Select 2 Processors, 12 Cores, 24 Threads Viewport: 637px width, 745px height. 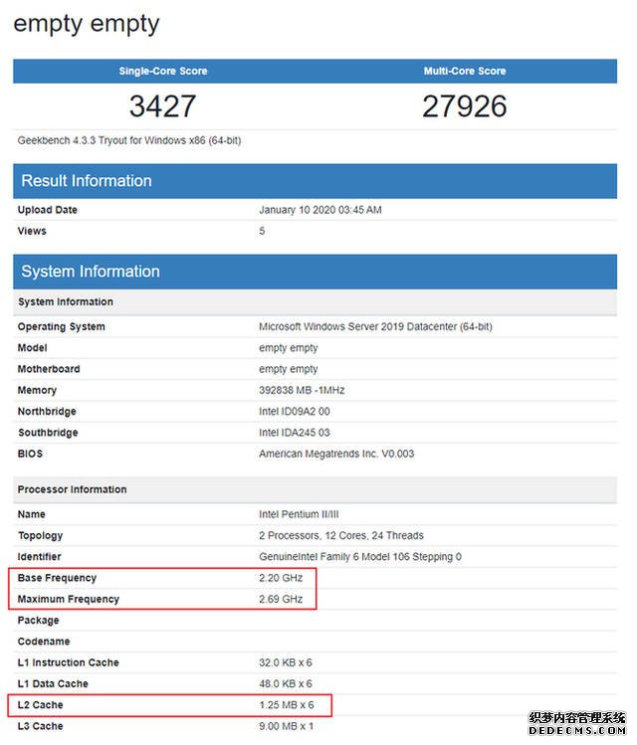[x=341, y=536]
